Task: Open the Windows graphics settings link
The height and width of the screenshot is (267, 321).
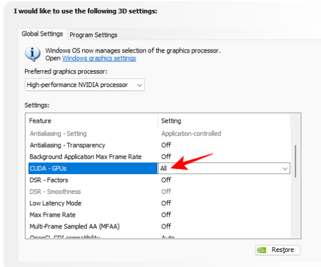Action: (99, 58)
